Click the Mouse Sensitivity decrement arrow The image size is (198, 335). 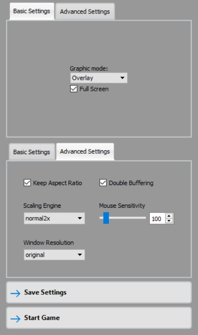coord(169,221)
